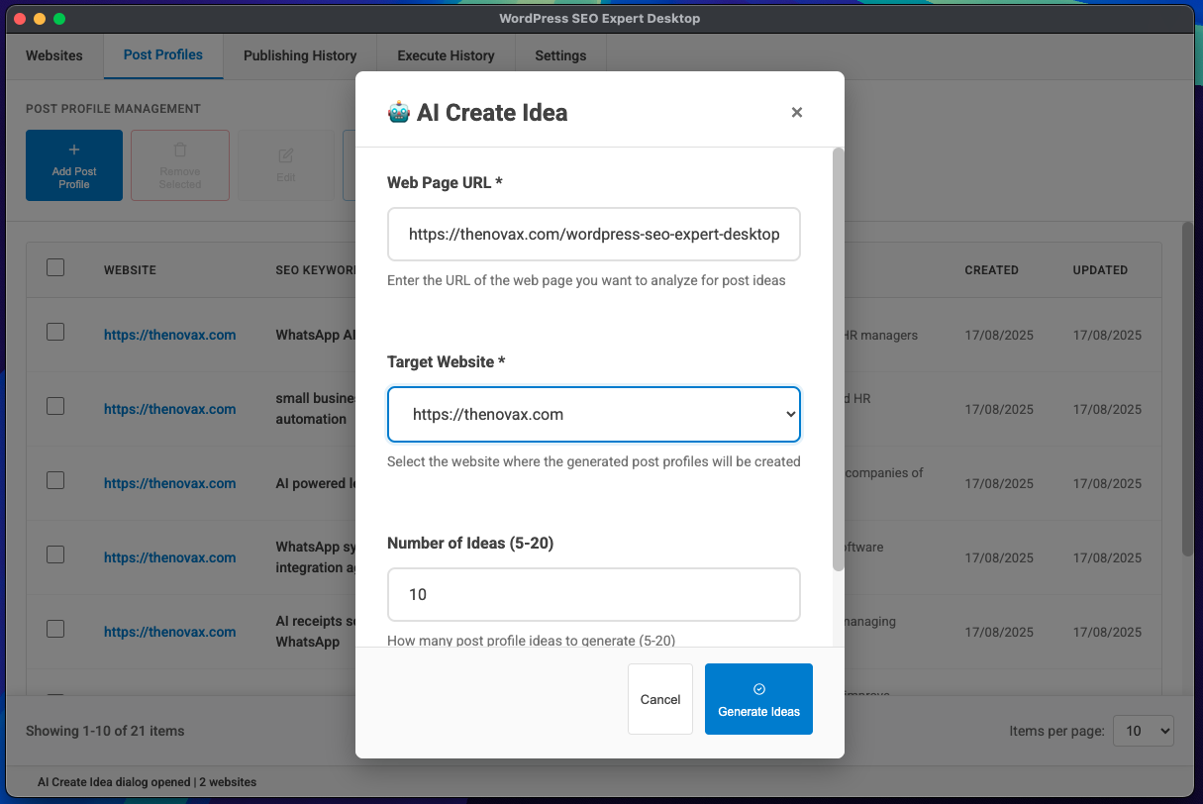Toggle the select-all checkbox in table header
Screen dimensions: 1203x804
[55, 267]
